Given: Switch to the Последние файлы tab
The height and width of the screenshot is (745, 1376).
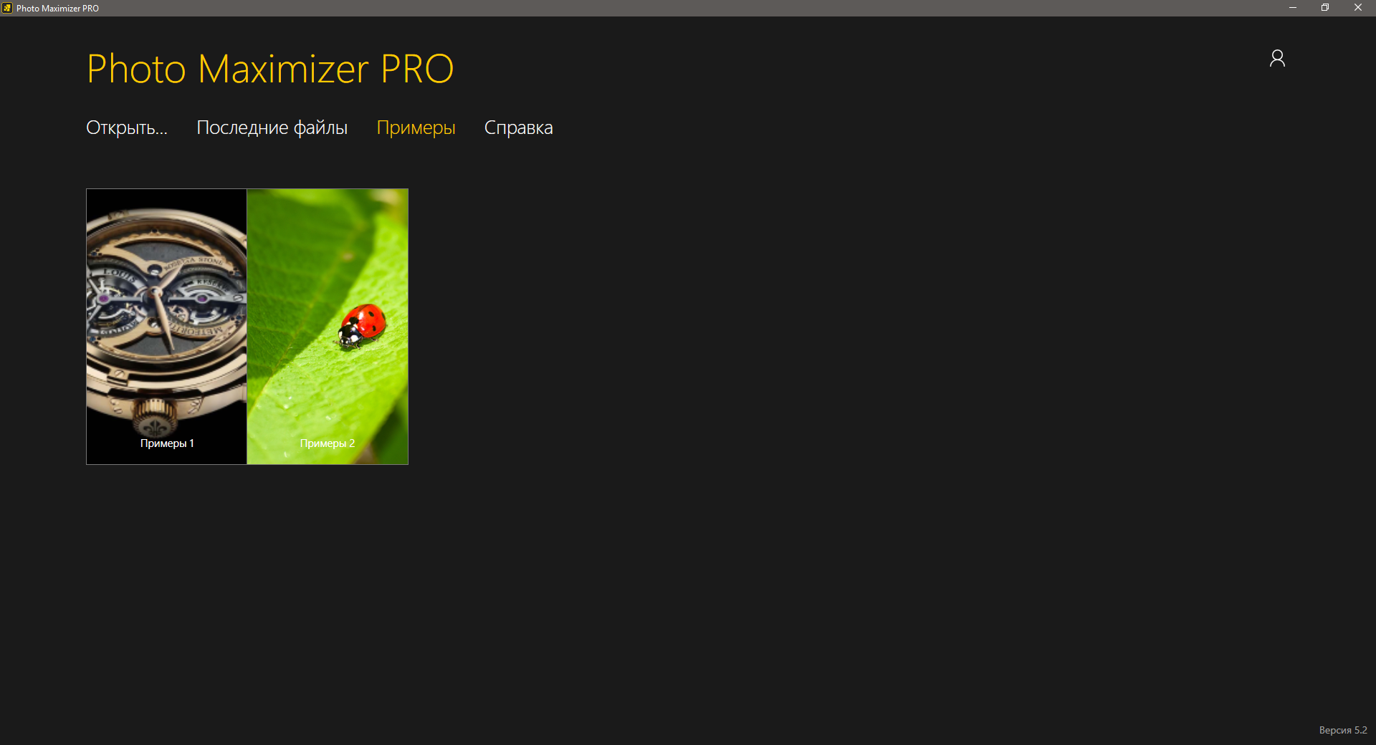Looking at the screenshot, I should (272, 128).
